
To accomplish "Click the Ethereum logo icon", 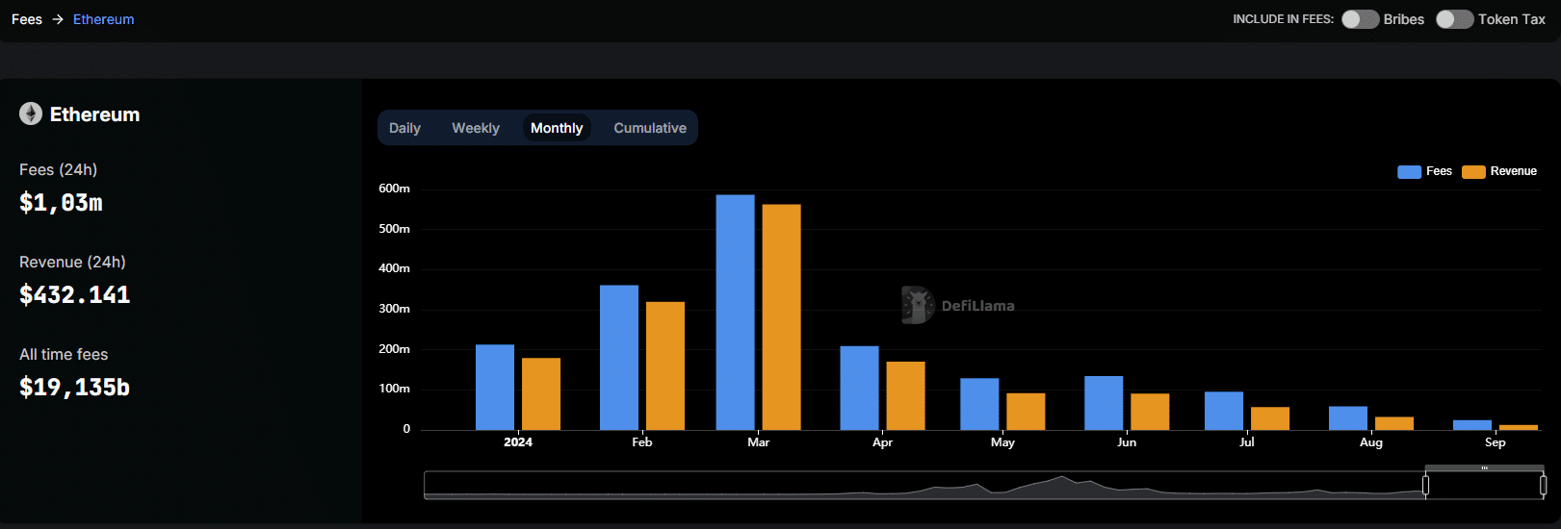I will pyautogui.click(x=31, y=114).
